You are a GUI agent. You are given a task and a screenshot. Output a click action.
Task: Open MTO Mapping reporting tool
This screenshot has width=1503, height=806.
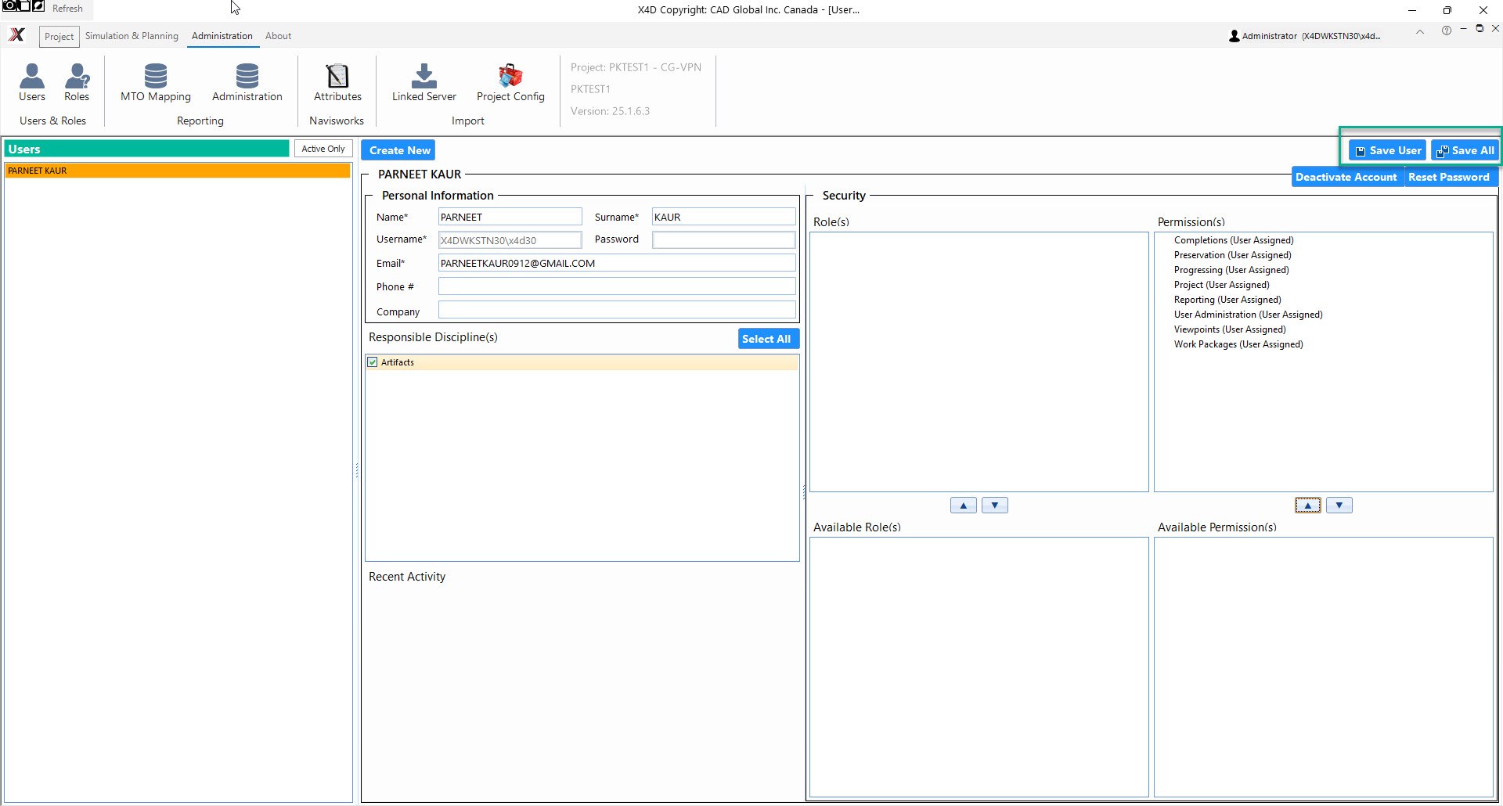click(x=156, y=82)
